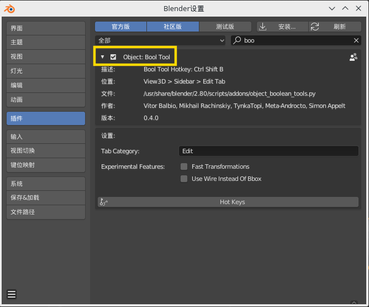Open the 灯光 preferences section
369x307 pixels.
point(46,71)
